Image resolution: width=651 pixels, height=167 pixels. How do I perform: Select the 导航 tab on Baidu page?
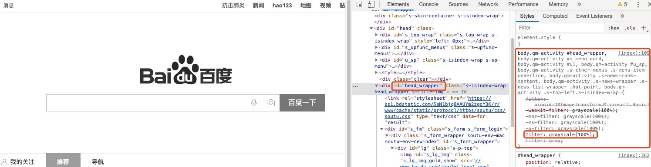click(x=98, y=162)
